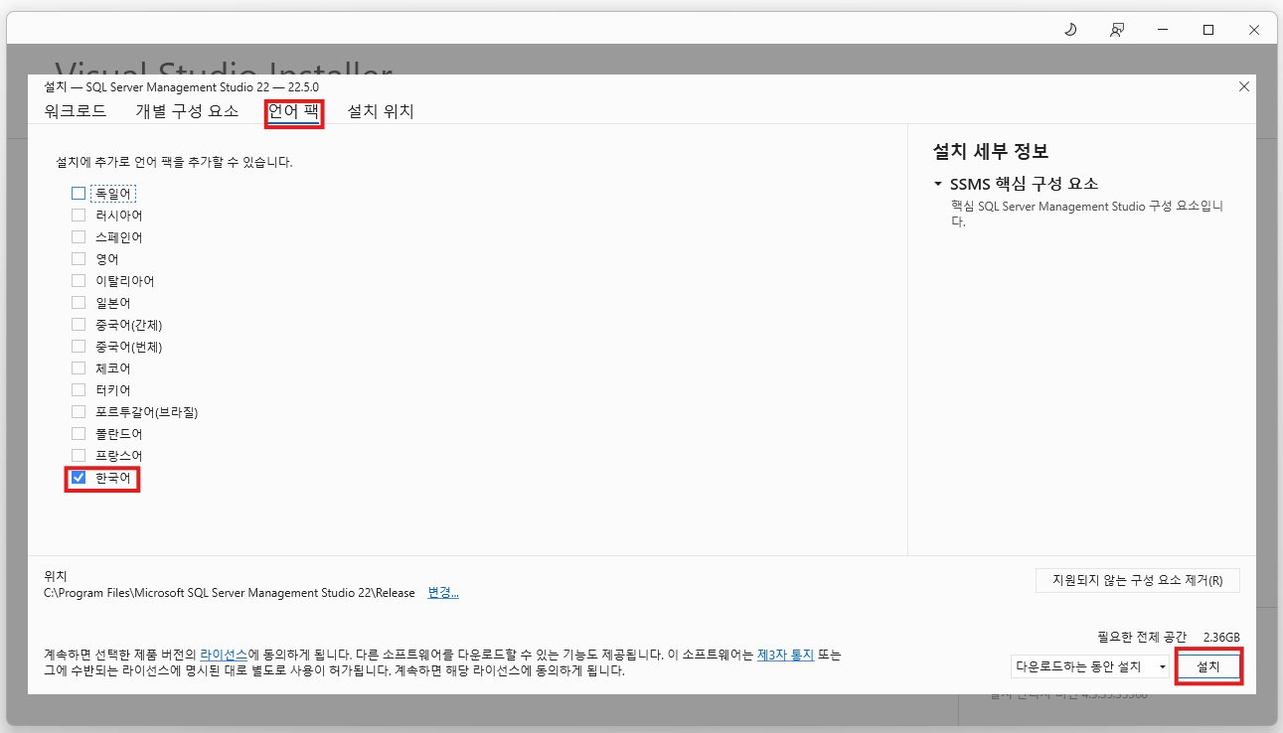Click the 한국어 language label

click(113, 479)
